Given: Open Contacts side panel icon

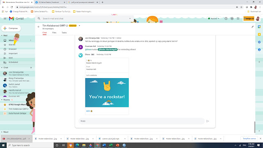Looking at the screenshot, I should 259,50.
